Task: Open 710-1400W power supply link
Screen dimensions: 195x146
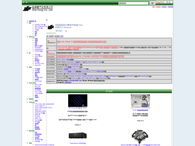Action: 39,93
